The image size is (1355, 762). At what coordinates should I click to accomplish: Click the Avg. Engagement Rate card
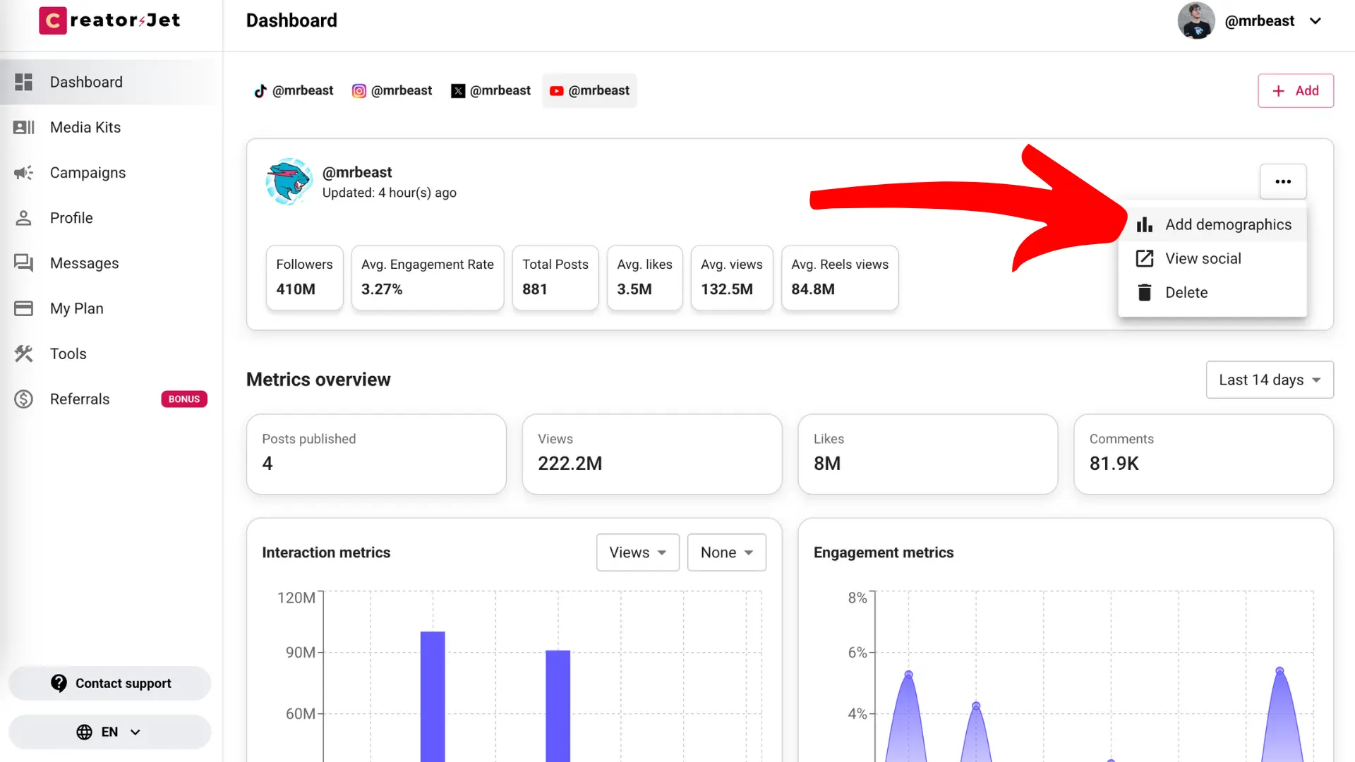pos(428,277)
